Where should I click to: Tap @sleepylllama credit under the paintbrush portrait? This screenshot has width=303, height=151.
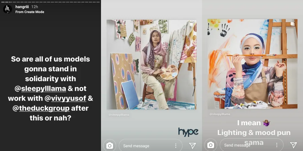point(220,114)
